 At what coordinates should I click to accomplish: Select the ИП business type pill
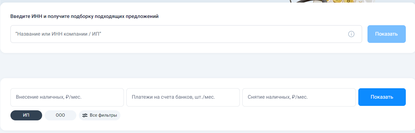click(26, 115)
